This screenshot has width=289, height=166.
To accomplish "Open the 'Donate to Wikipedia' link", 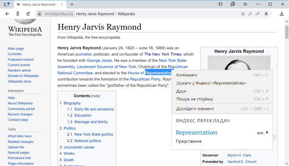I will [x=23, y=76].
